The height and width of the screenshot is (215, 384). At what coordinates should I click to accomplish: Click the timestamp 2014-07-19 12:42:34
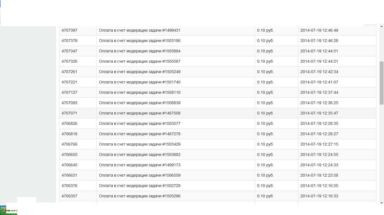319,72
